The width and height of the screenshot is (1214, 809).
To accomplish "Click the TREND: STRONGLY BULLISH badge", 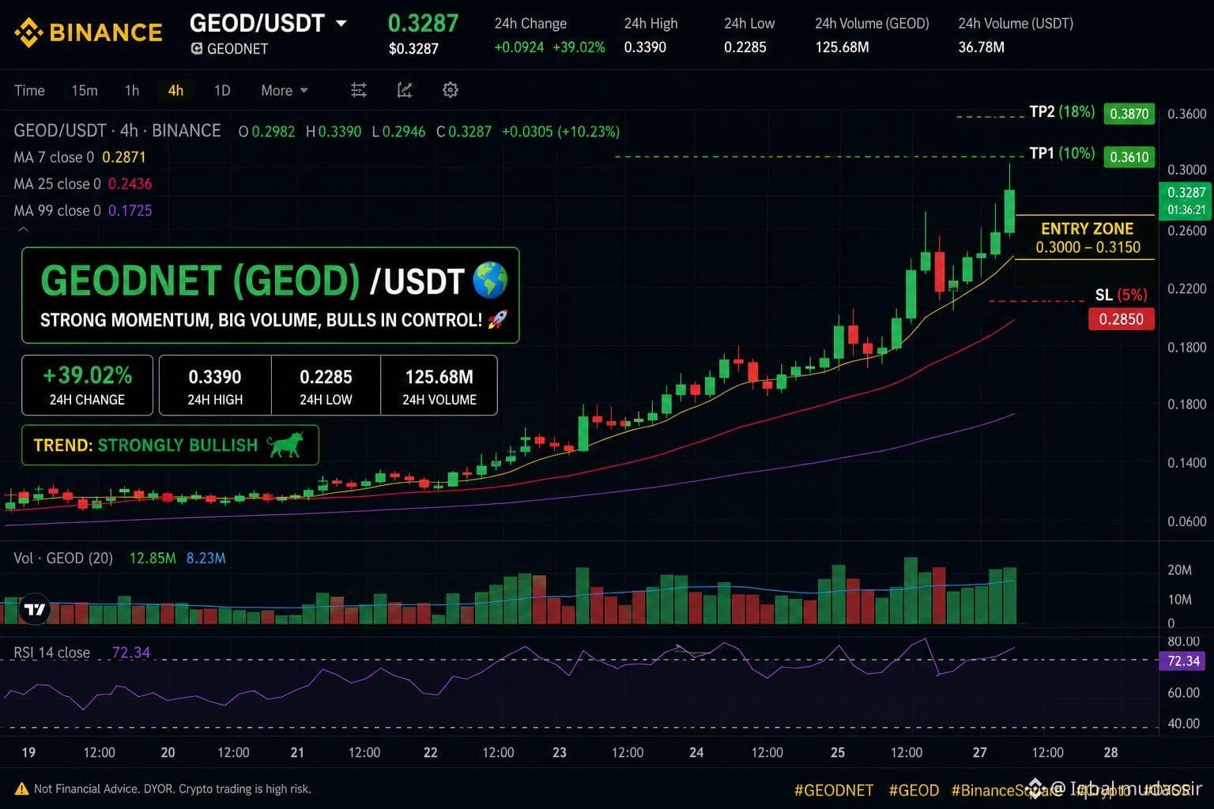I will (x=170, y=445).
